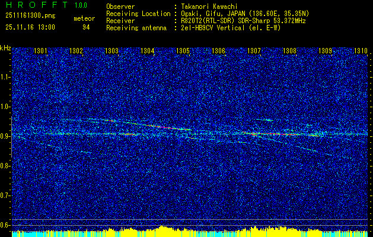Click the 1307 time marker
373x237 pixels.
point(254,51)
